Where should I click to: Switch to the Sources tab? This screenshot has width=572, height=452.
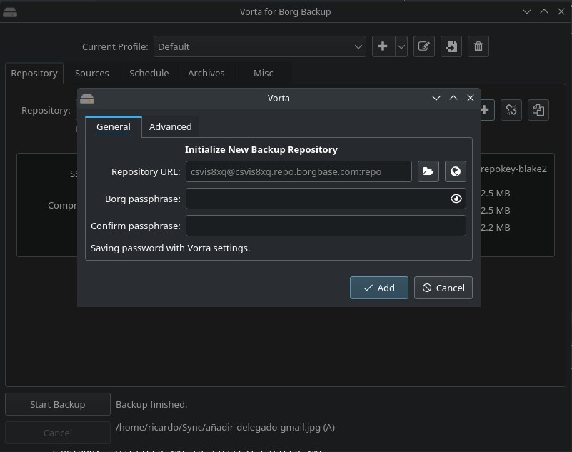92,74
